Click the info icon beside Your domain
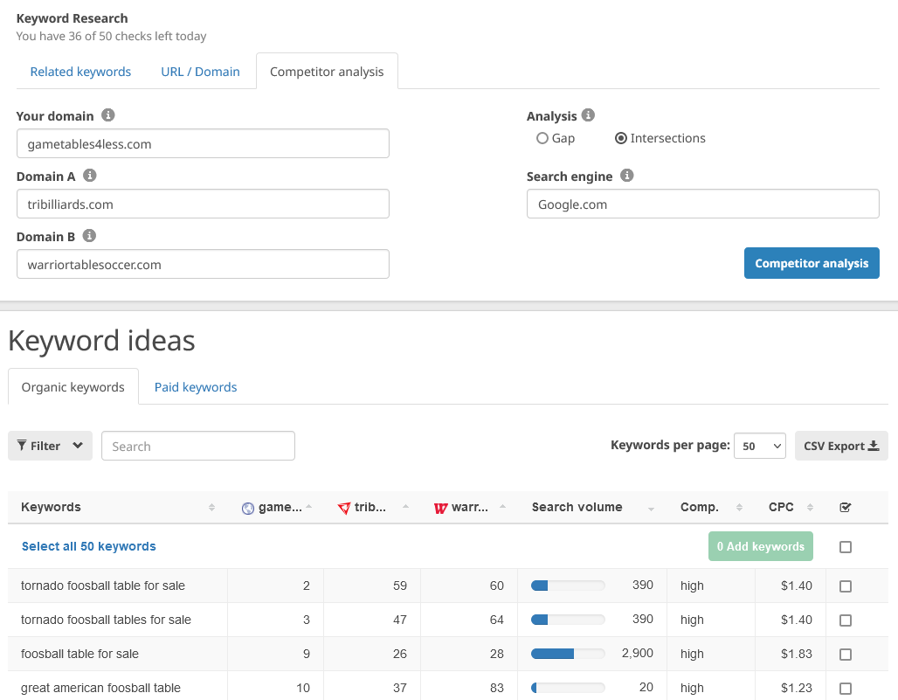 click(108, 115)
